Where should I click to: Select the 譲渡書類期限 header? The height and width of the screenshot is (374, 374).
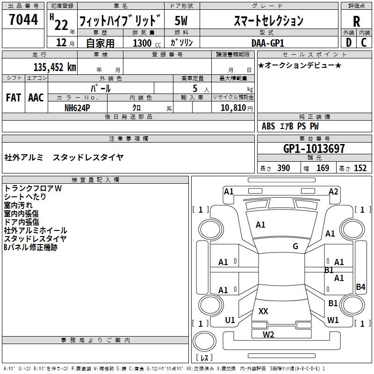click(233, 54)
